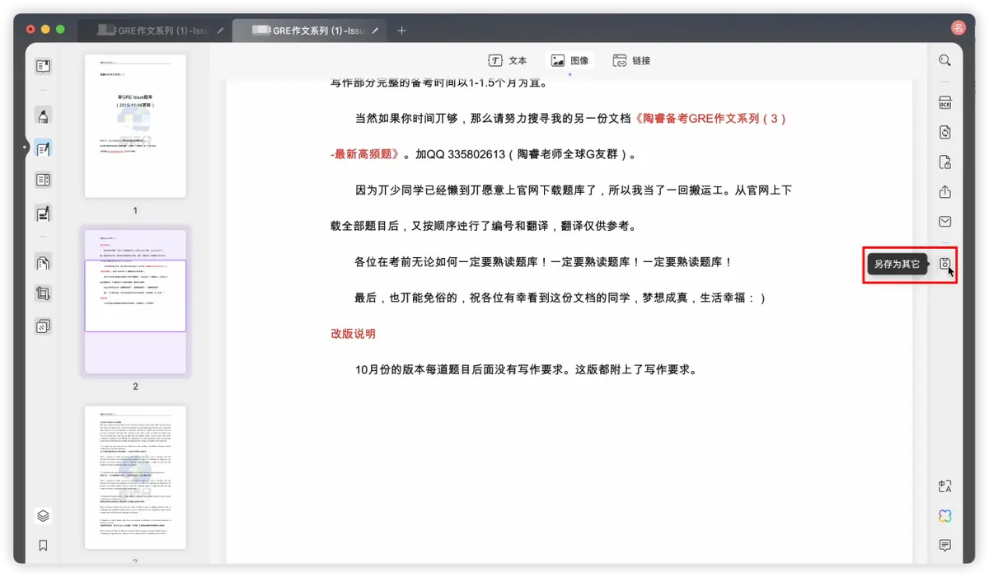Add a new tab with the plus button
The height and width of the screenshot is (577, 989).
point(401,30)
